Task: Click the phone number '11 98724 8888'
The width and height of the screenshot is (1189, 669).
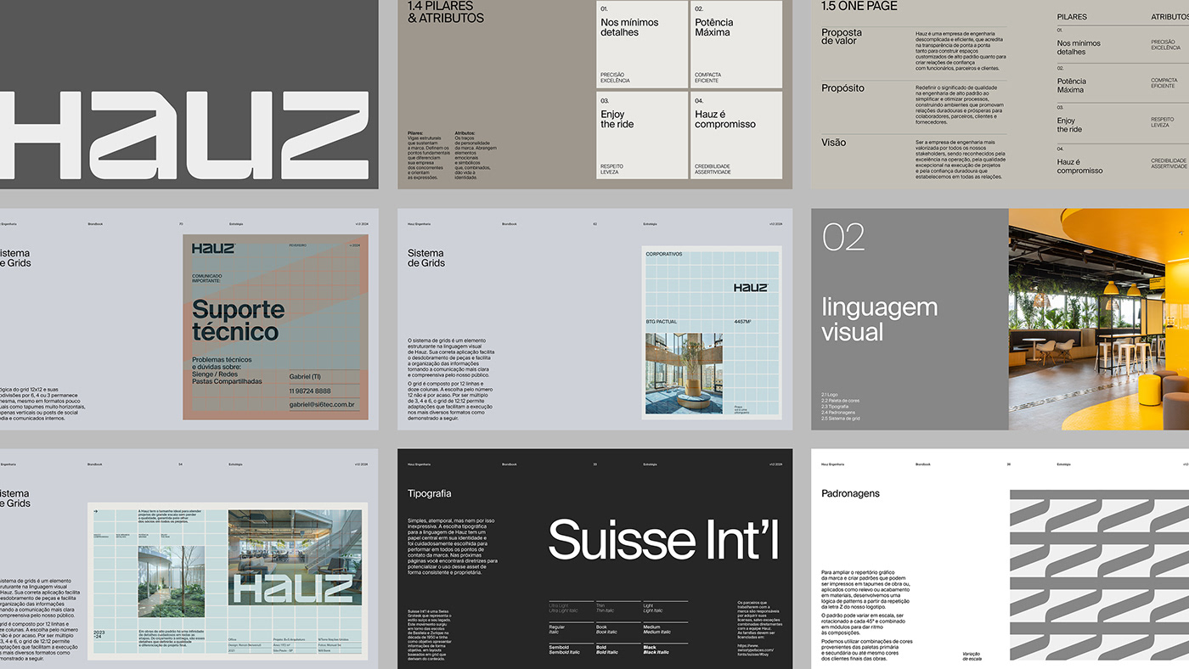Action: 310,391
